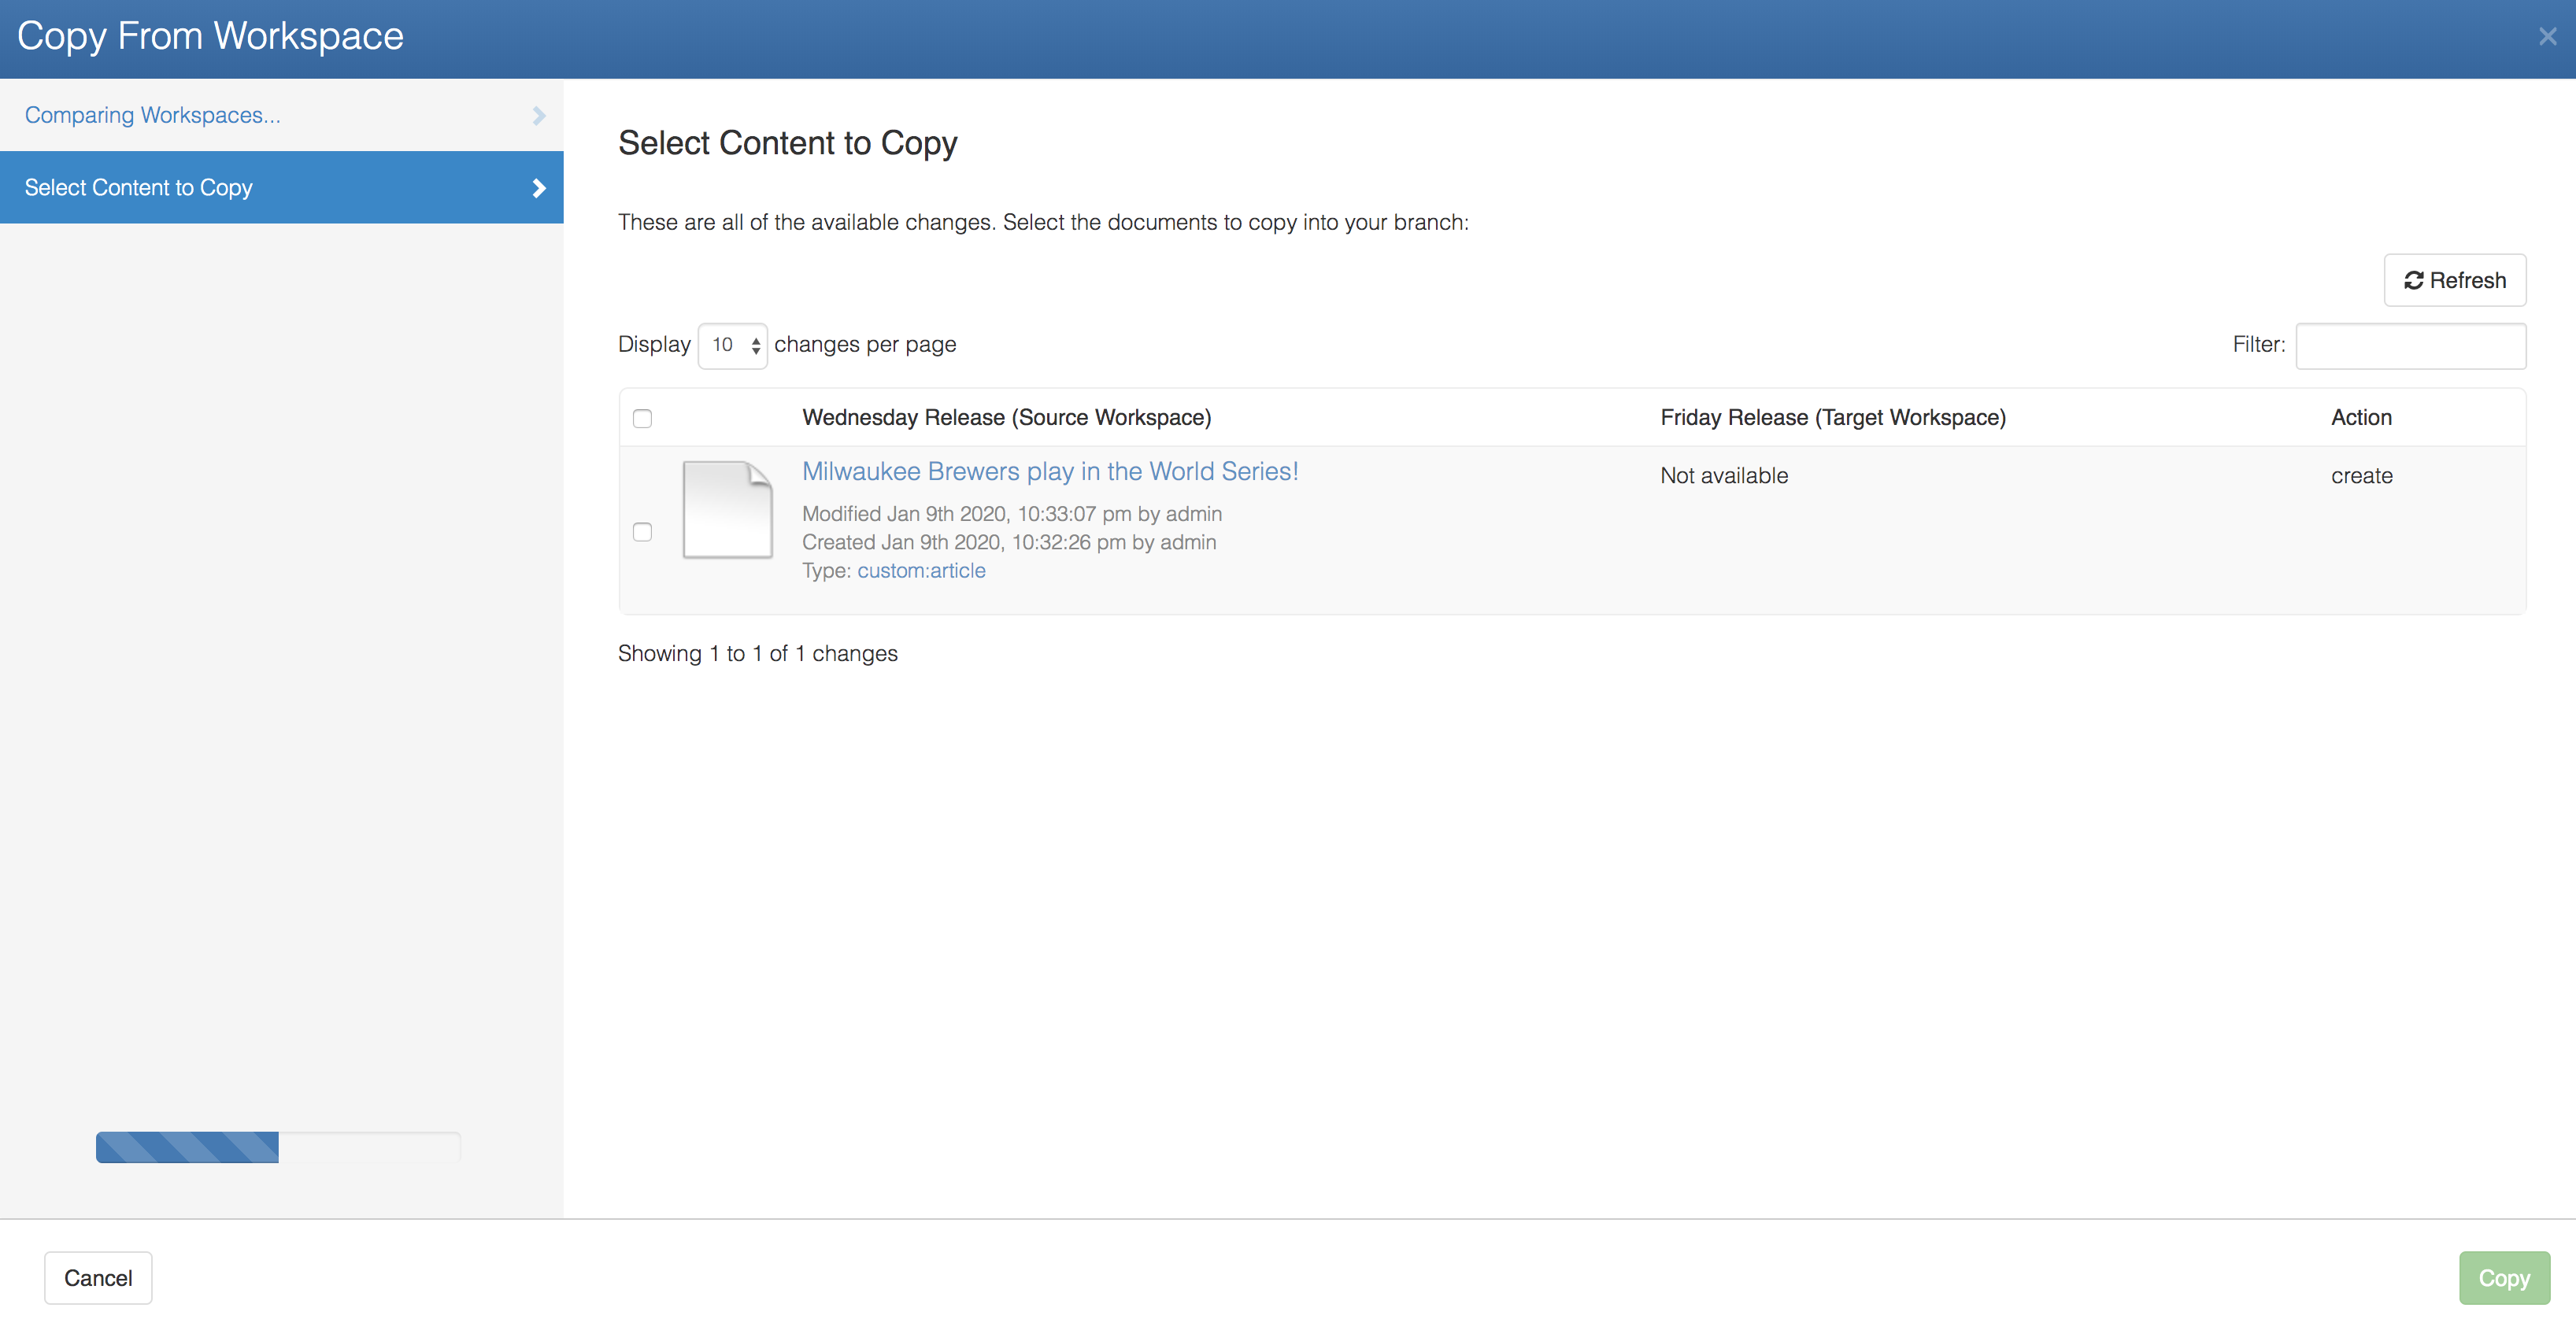Click the Cancel button

[x=98, y=1278]
